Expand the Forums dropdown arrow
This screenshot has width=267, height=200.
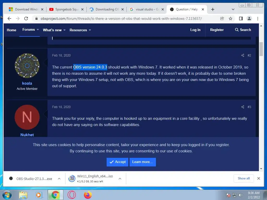38,30
